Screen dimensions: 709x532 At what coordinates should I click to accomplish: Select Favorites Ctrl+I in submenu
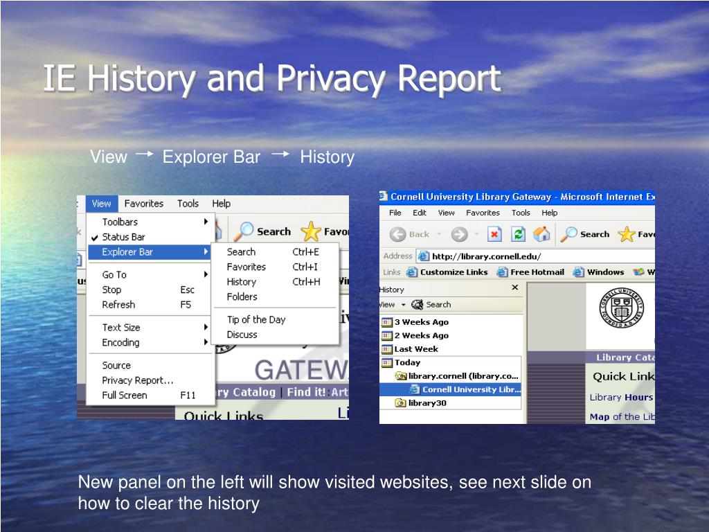tap(275, 267)
